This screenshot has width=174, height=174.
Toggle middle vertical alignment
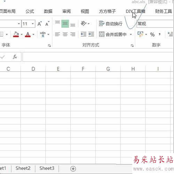point(65,24)
